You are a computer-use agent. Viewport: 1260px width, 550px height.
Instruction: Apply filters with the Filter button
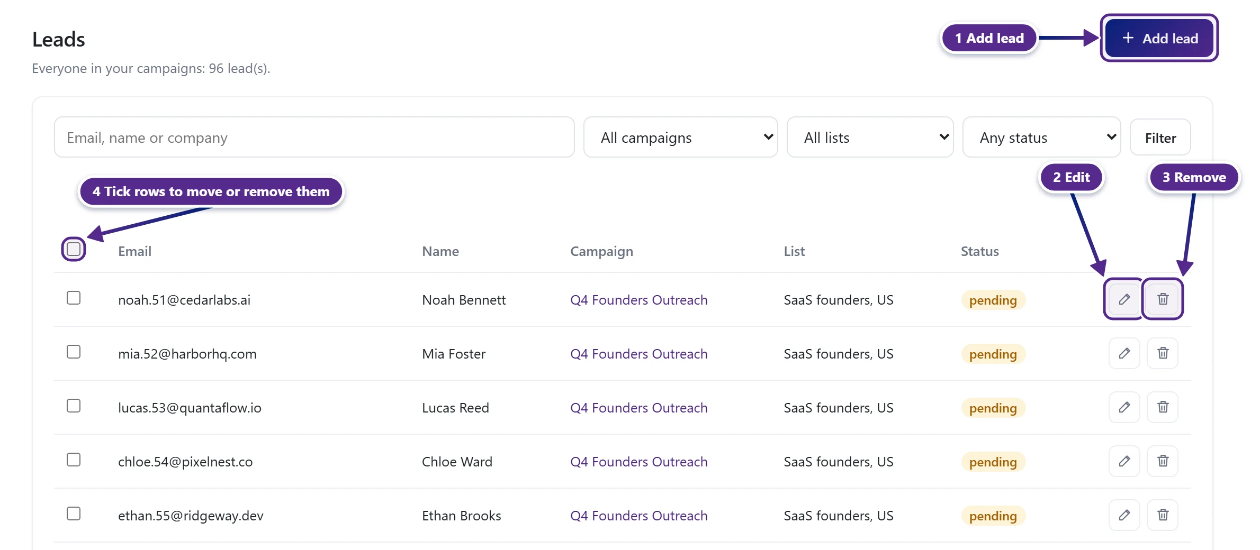tap(1160, 137)
